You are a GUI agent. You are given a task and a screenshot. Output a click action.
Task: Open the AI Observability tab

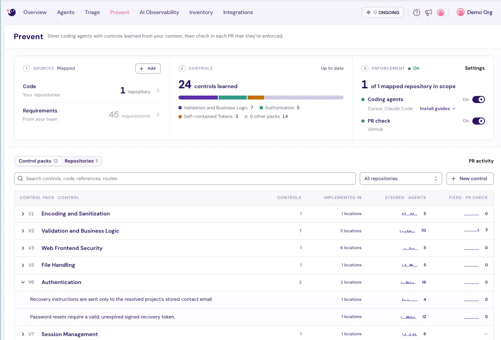pyautogui.click(x=159, y=13)
